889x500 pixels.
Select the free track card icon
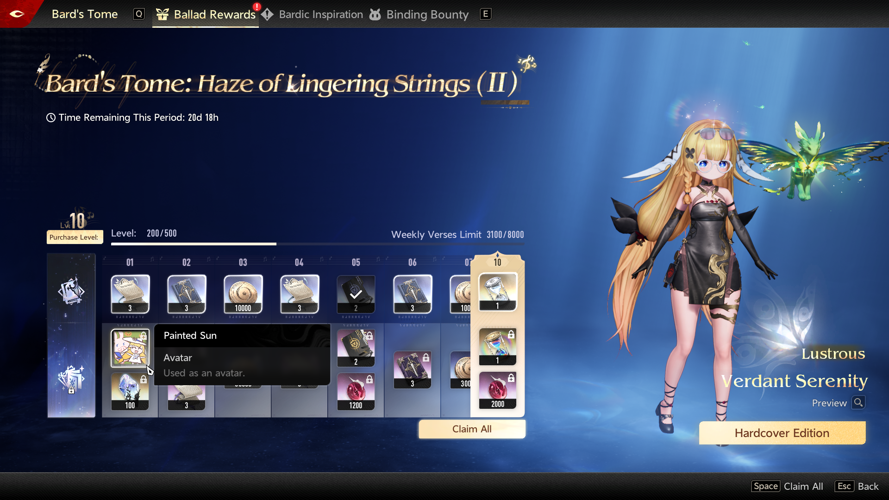pos(71,291)
